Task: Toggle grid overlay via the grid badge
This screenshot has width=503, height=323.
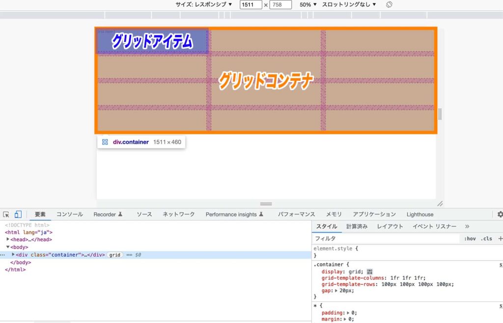Action: click(x=114, y=255)
